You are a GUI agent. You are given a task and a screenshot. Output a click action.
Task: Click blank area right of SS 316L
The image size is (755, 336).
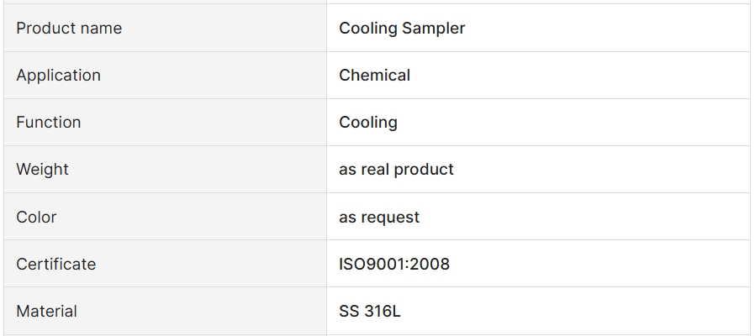point(575,311)
